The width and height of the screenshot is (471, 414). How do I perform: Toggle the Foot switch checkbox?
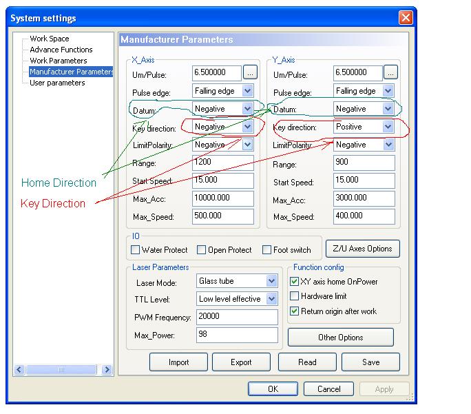[268, 250]
